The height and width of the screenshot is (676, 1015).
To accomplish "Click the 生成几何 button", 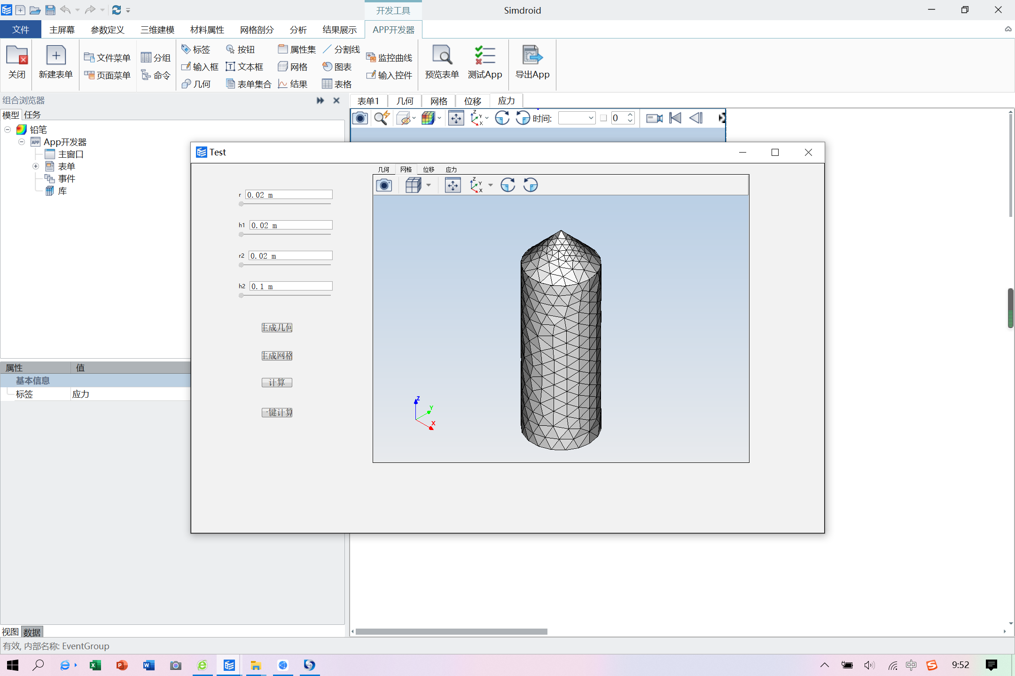I will pyautogui.click(x=277, y=328).
